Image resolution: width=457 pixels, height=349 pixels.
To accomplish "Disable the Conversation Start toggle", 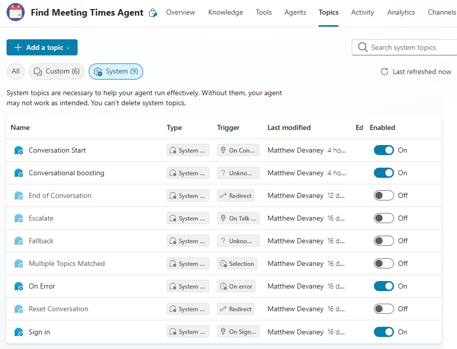I will point(383,150).
